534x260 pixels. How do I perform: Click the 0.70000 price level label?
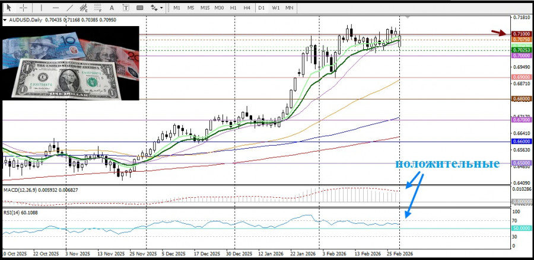coord(522,56)
